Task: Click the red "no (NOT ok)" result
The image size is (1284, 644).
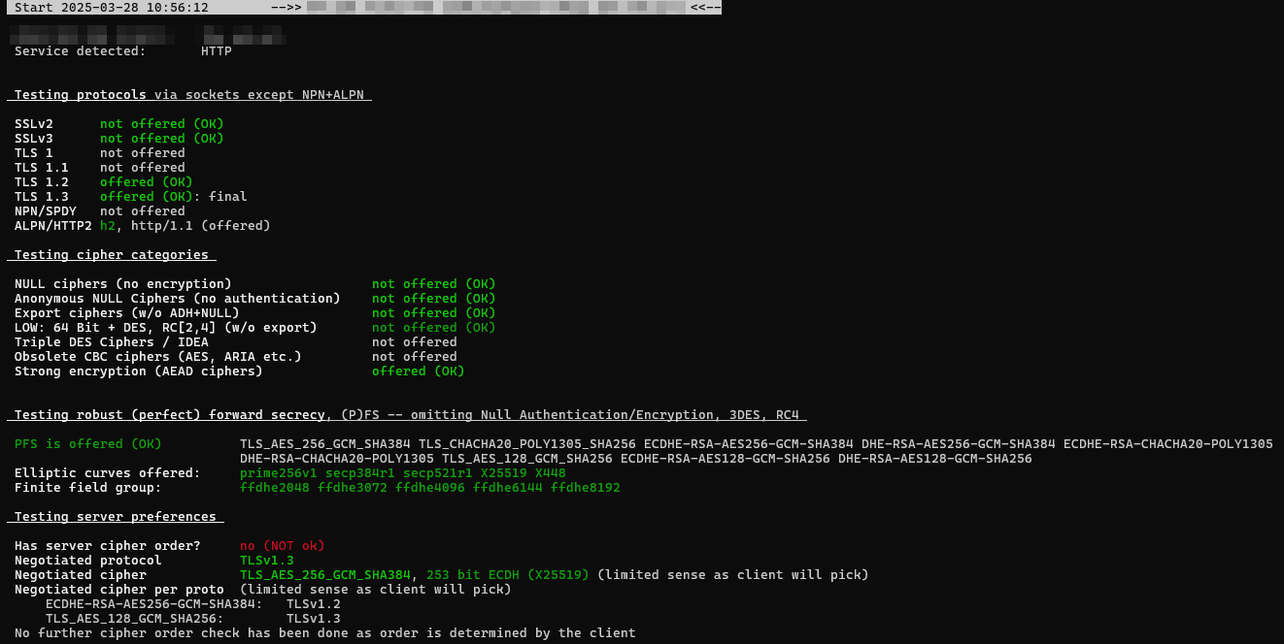Action: pyautogui.click(x=282, y=546)
